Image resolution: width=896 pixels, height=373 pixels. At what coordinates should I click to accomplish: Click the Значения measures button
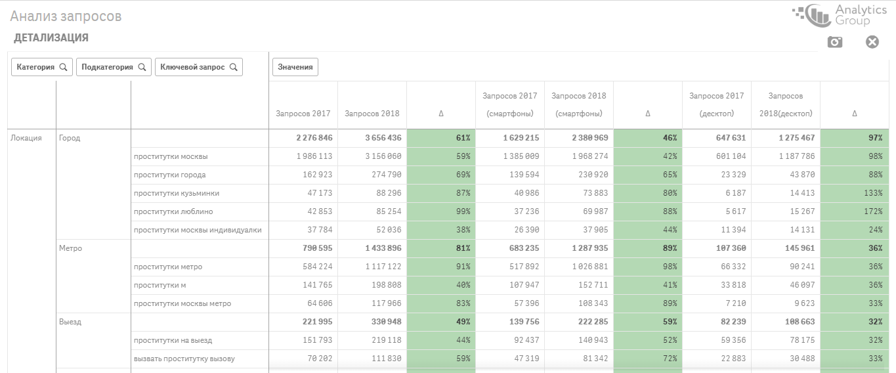pos(295,67)
